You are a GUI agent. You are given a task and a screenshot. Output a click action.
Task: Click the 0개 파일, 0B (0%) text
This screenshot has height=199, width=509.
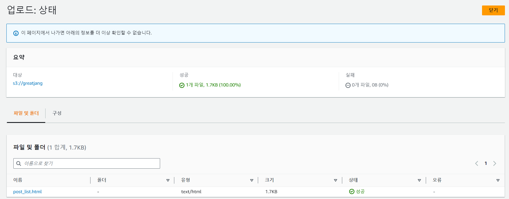click(x=370, y=85)
